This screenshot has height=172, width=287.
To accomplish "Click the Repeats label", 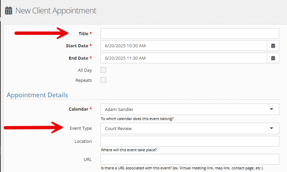I will [x=84, y=80].
